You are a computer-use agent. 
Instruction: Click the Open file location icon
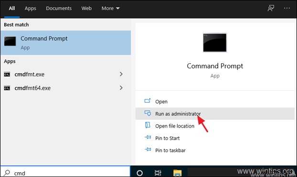point(148,125)
